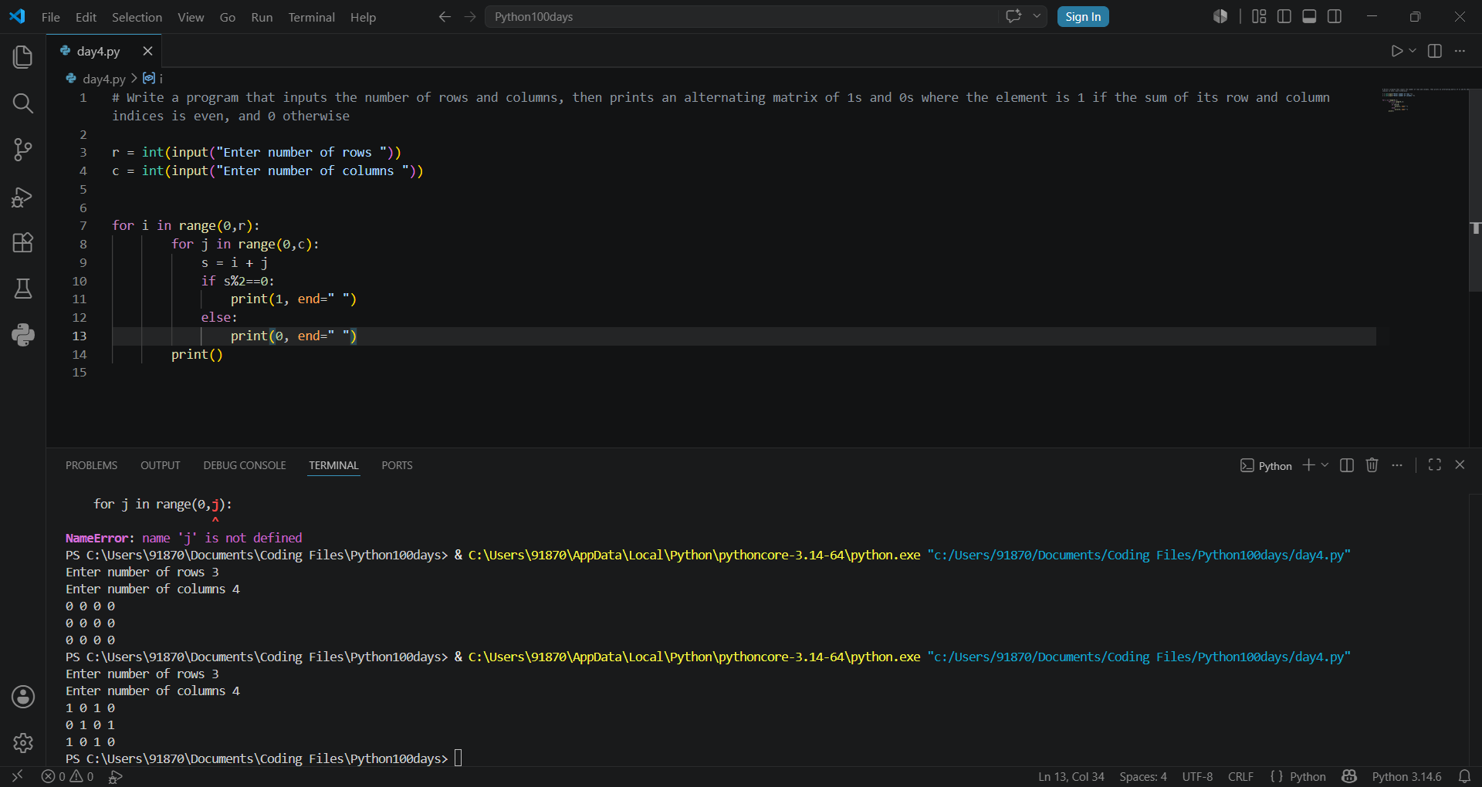1482x787 pixels.
Task: Split the terminal panel
Action: (x=1347, y=465)
